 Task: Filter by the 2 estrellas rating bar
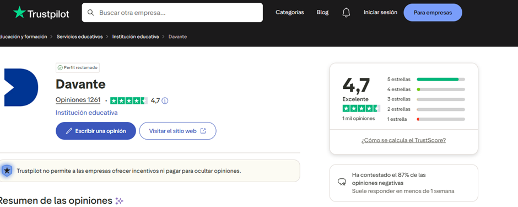pos(426,109)
